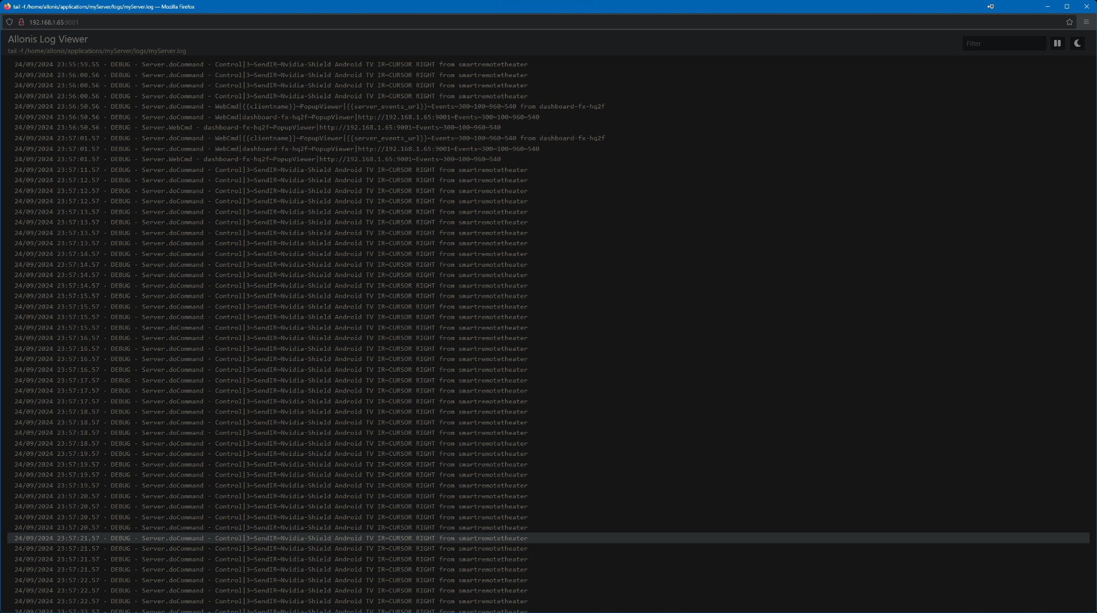This screenshot has width=1097, height=613.
Task: Pause the live log tail
Action: tap(1058, 43)
